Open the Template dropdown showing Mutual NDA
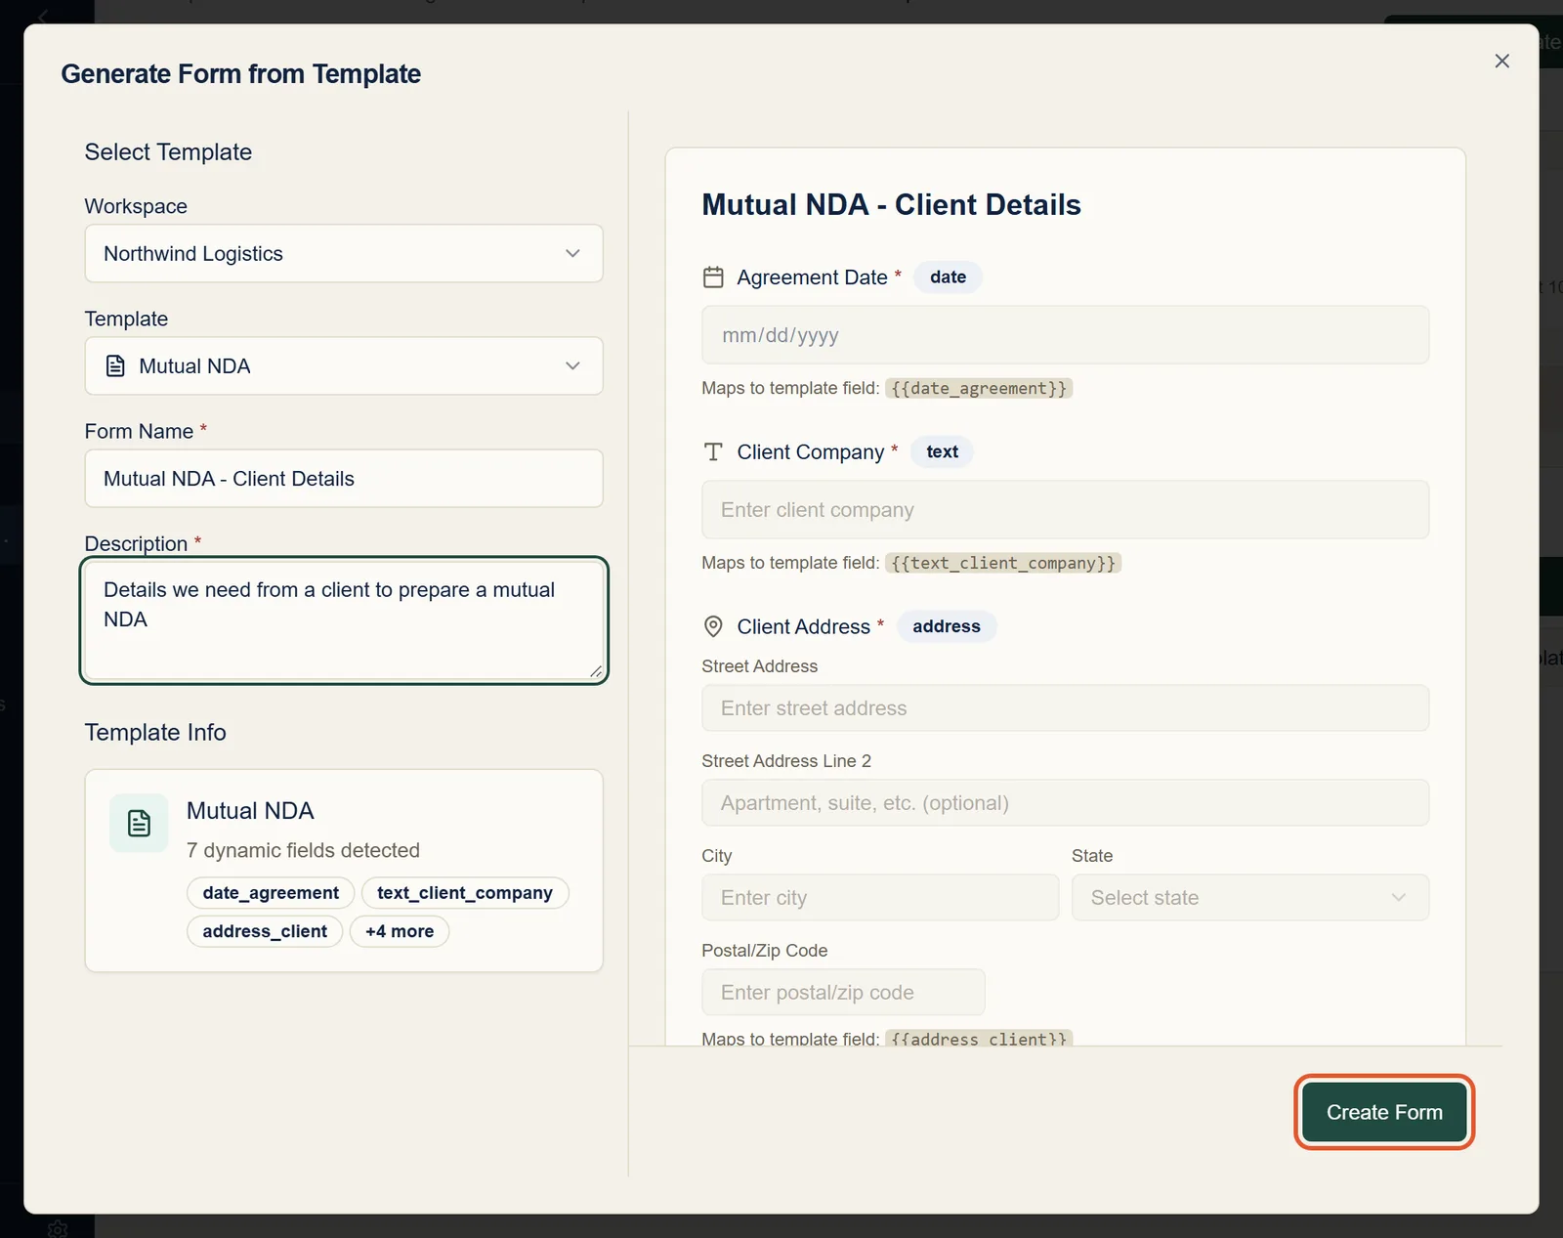Image resolution: width=1563 pixels, height=1238 pixels. tap(344, 366)
